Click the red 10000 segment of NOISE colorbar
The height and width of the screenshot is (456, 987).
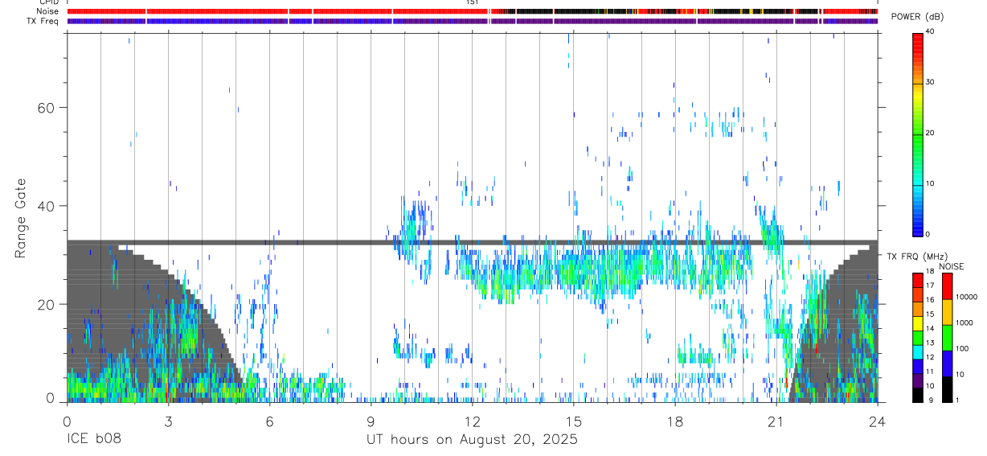[x=947, y=286]
